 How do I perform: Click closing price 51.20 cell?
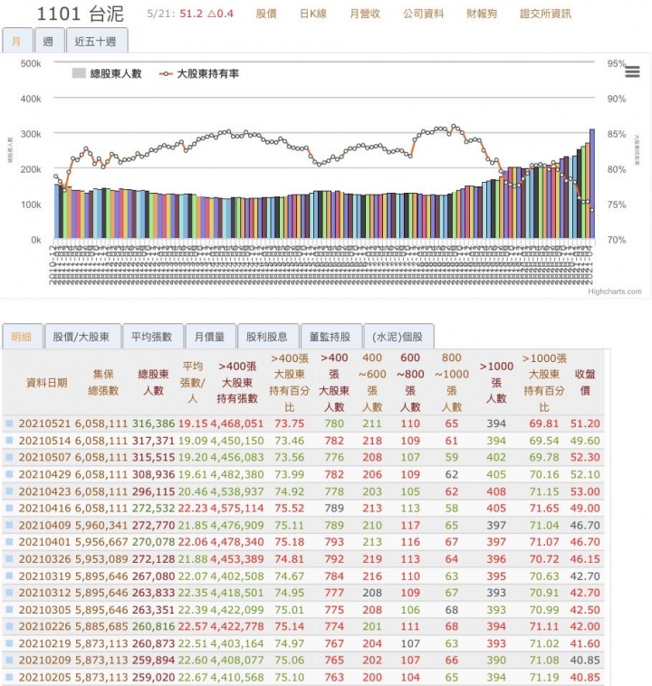point(585,424)
